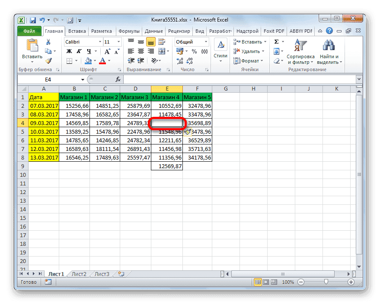
Task: Open the AutoSum (Σ) function
Action: (x=277, y=41)
